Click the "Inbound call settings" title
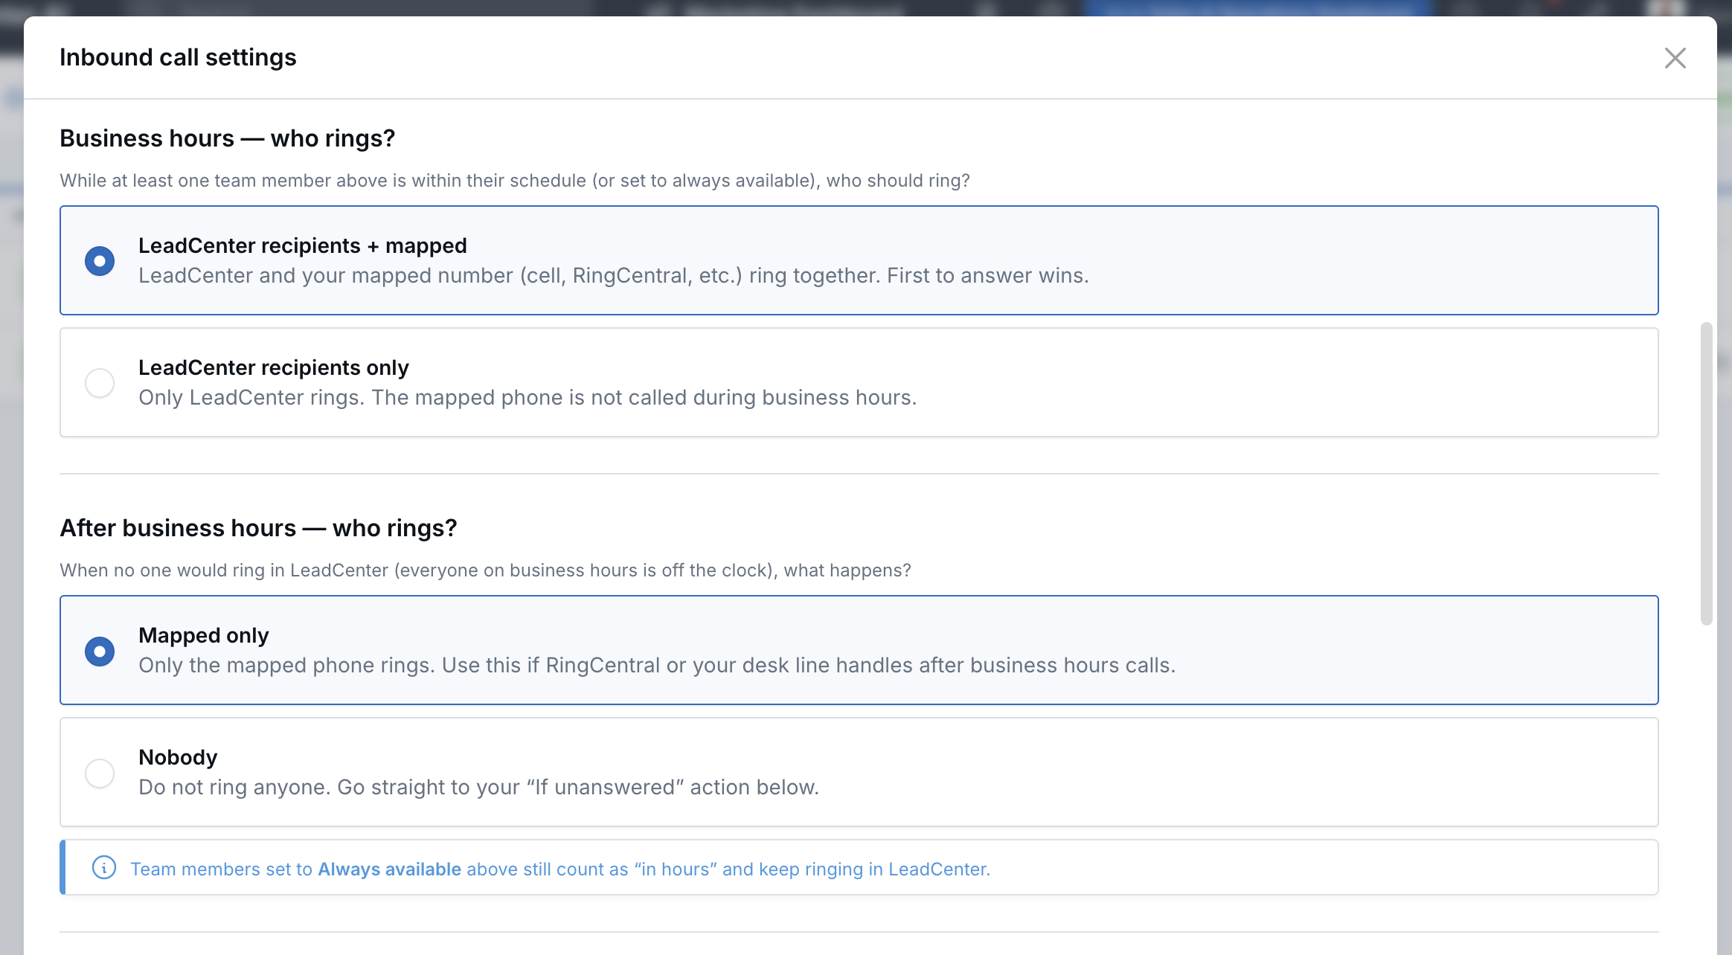 [x=178, y=57]
